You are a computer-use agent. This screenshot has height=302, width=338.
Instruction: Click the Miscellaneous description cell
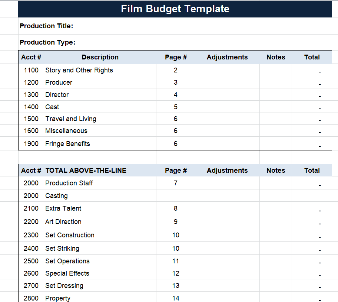click(x=66, y=131)
